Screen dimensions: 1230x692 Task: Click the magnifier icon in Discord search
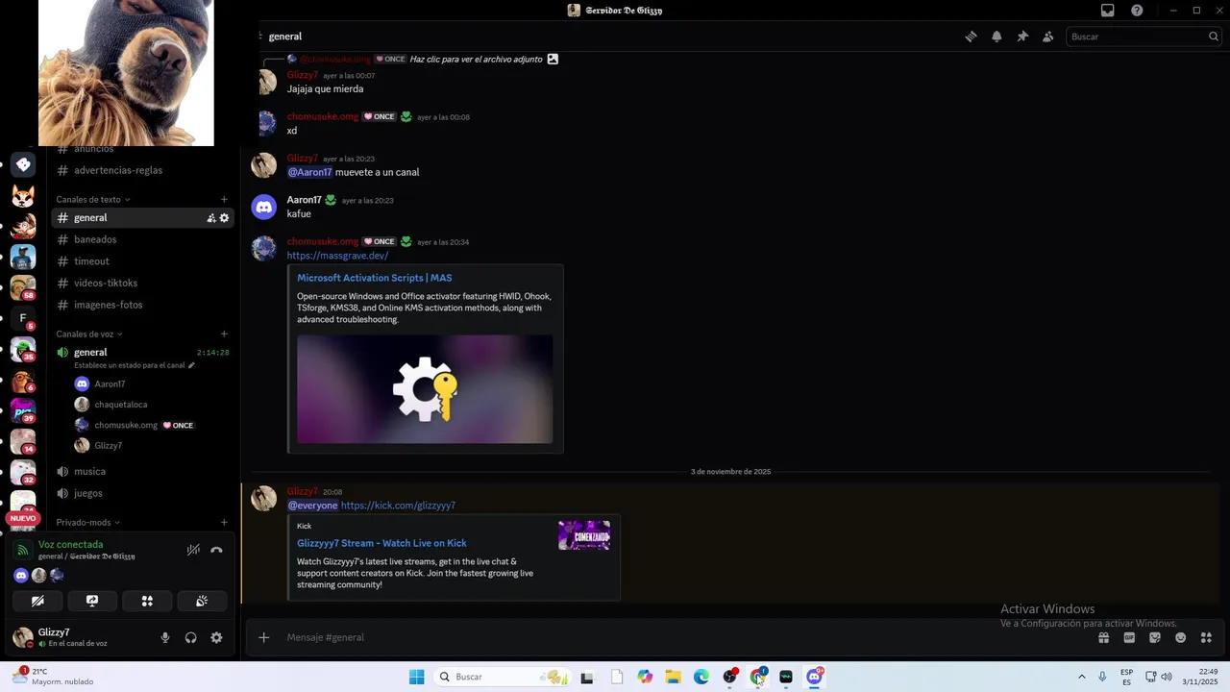(x=1213, y=37)
